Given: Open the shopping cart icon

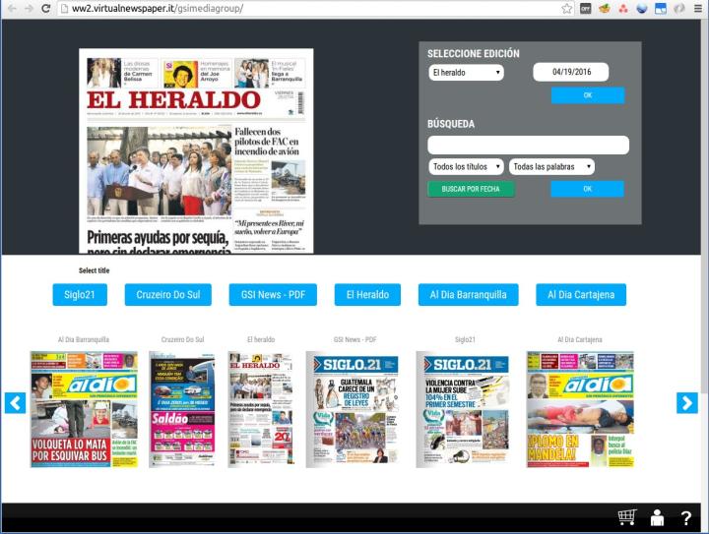Looking at the screenshot, I should (626, 517).
